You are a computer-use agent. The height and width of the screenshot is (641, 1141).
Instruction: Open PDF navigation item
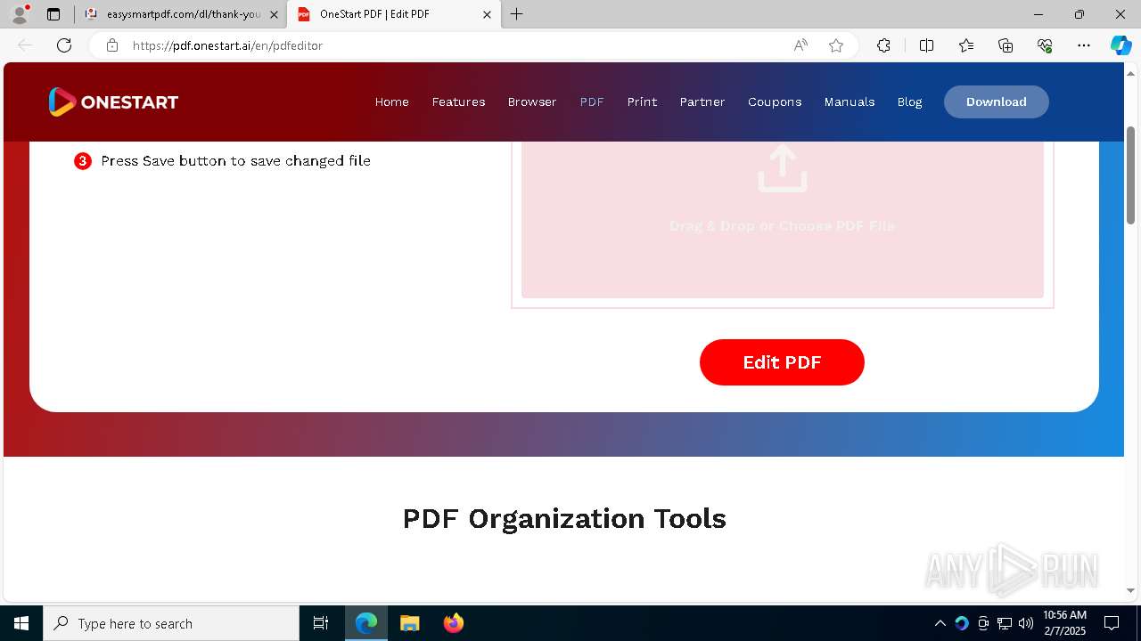[592, 102]
